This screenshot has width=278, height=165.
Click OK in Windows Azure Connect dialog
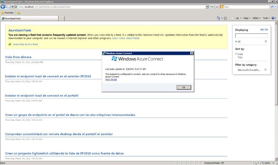[184, 87]
